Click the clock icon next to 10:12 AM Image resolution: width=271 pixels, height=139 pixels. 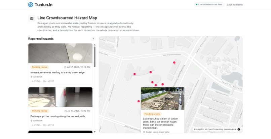pyautogui.click(x=66, y=111)
